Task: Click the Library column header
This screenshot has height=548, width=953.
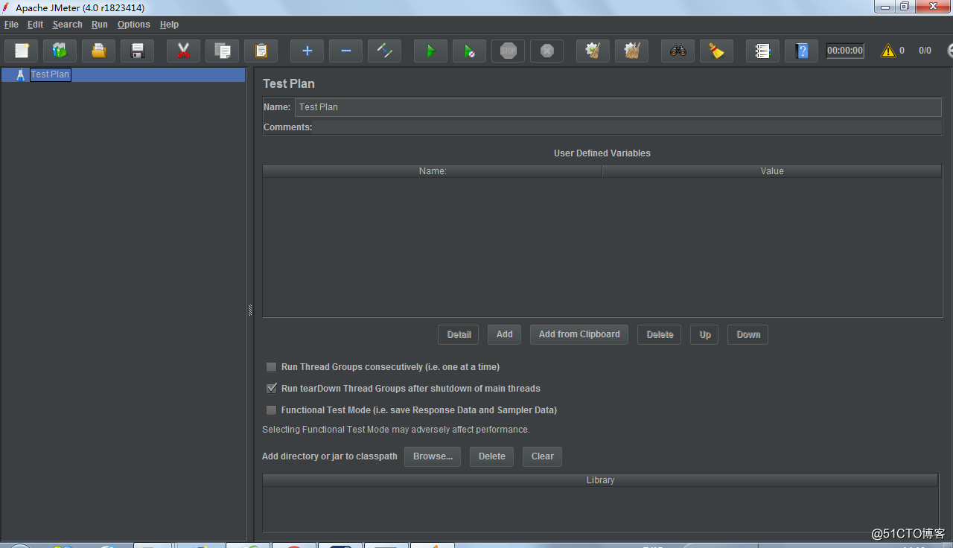Action: coord(600,480)
